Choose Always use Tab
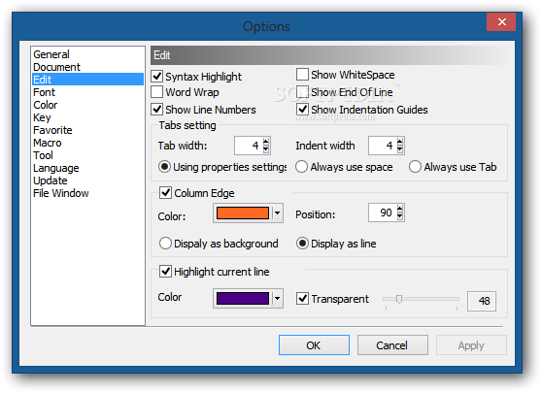Viewport: 542px width, 393px height. coord(415,167)
